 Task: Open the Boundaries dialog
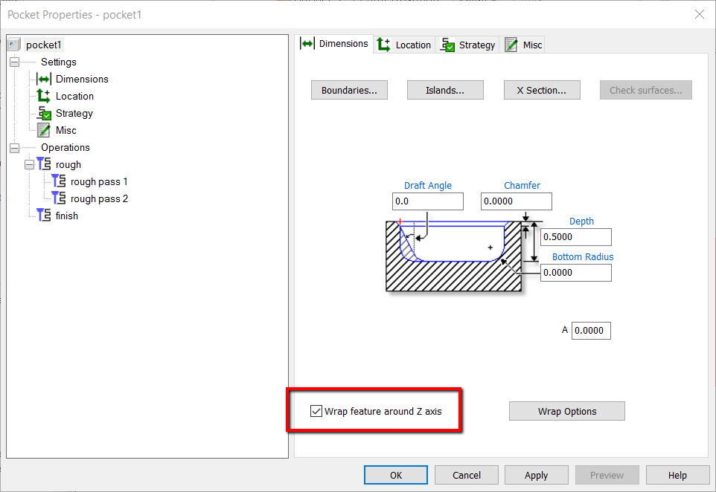pyautogui.click(x=349, y=89)
